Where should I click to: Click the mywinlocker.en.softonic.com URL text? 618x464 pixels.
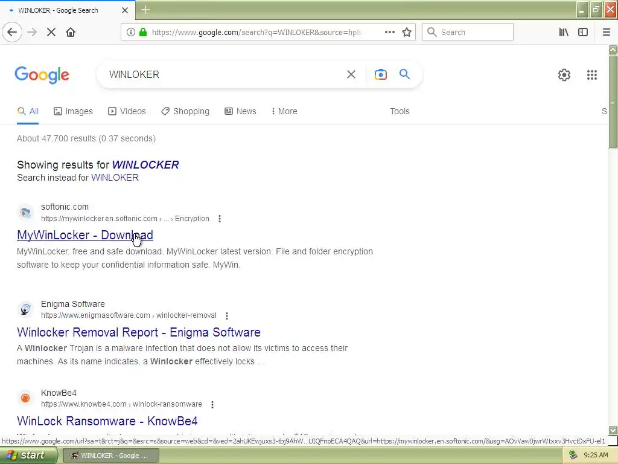click(x=125, y=219)
